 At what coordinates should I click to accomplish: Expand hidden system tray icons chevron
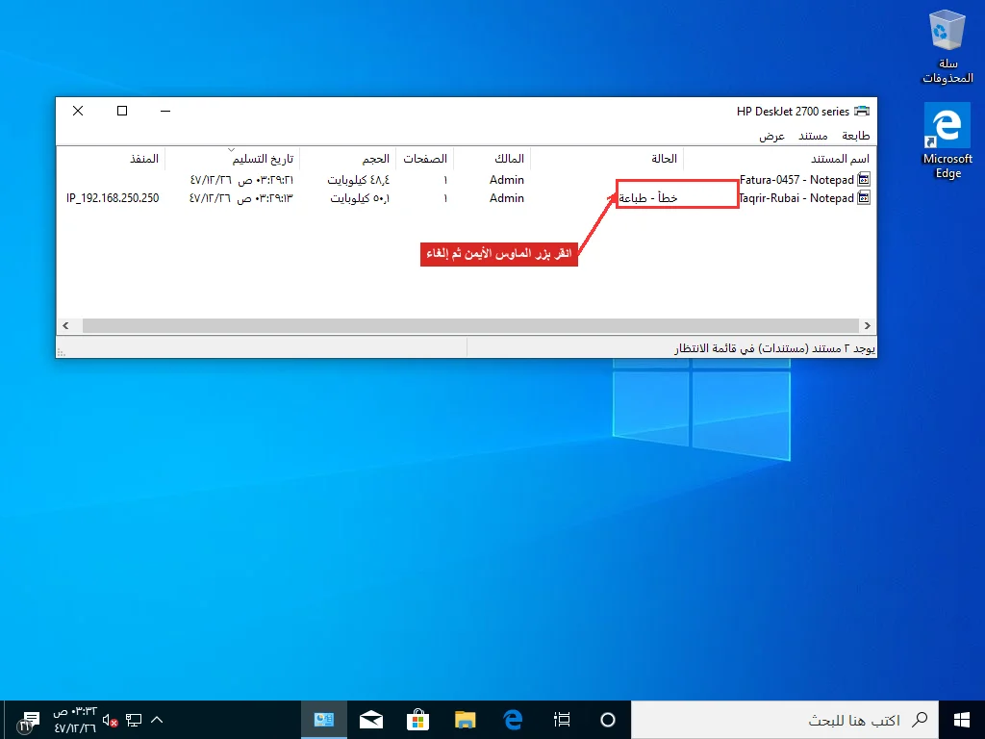[x=157, y=720]
